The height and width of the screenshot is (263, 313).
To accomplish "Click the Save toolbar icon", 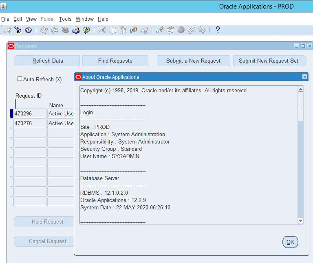I will 44,30.
